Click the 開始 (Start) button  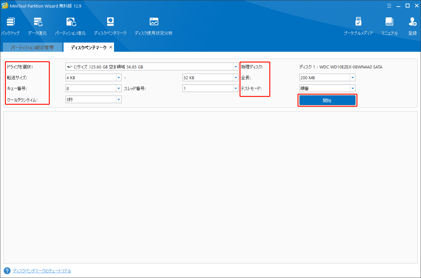tap(327, 101)
